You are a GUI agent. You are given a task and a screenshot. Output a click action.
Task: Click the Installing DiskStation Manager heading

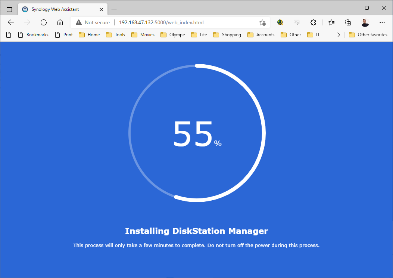(x=196, y=231)
